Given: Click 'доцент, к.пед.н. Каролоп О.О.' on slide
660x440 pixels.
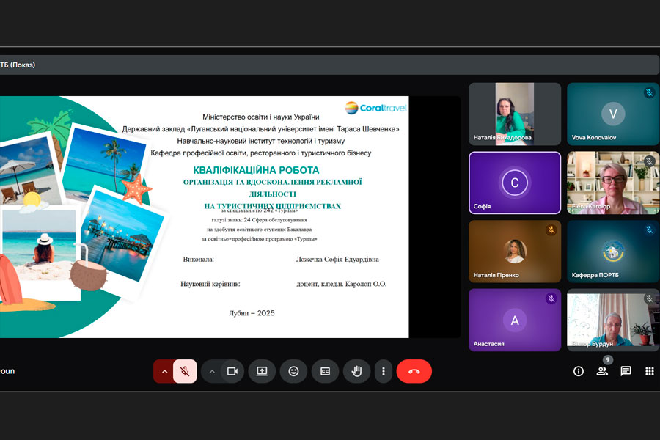Looking at the screenshot, I should point(341,284).
